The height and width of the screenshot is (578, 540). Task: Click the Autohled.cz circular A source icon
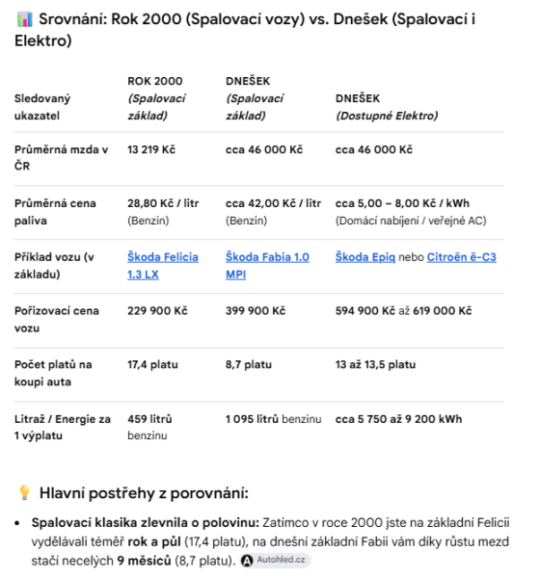(247, 561)
